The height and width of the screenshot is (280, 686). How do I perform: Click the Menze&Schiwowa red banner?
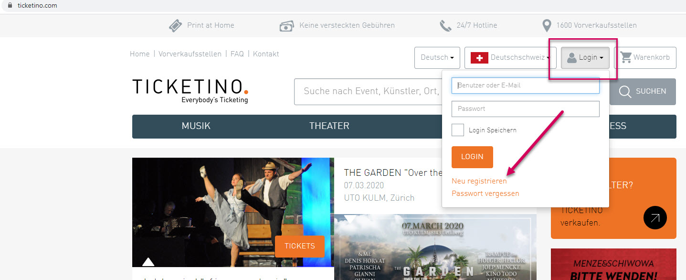coord(613,264)
